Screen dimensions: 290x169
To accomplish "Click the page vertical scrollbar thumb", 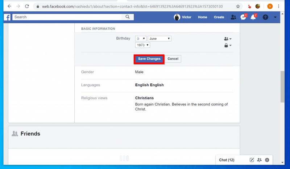I will [282, 87].
